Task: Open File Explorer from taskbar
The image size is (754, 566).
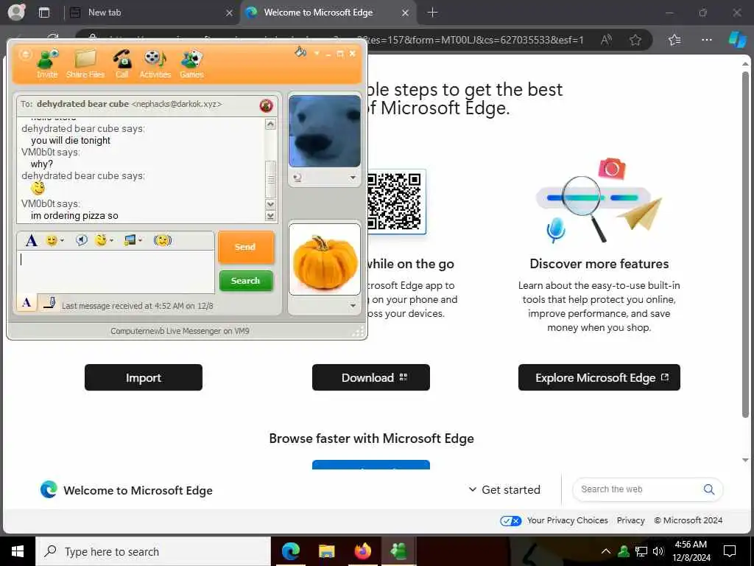Action: tap(326, 551)
